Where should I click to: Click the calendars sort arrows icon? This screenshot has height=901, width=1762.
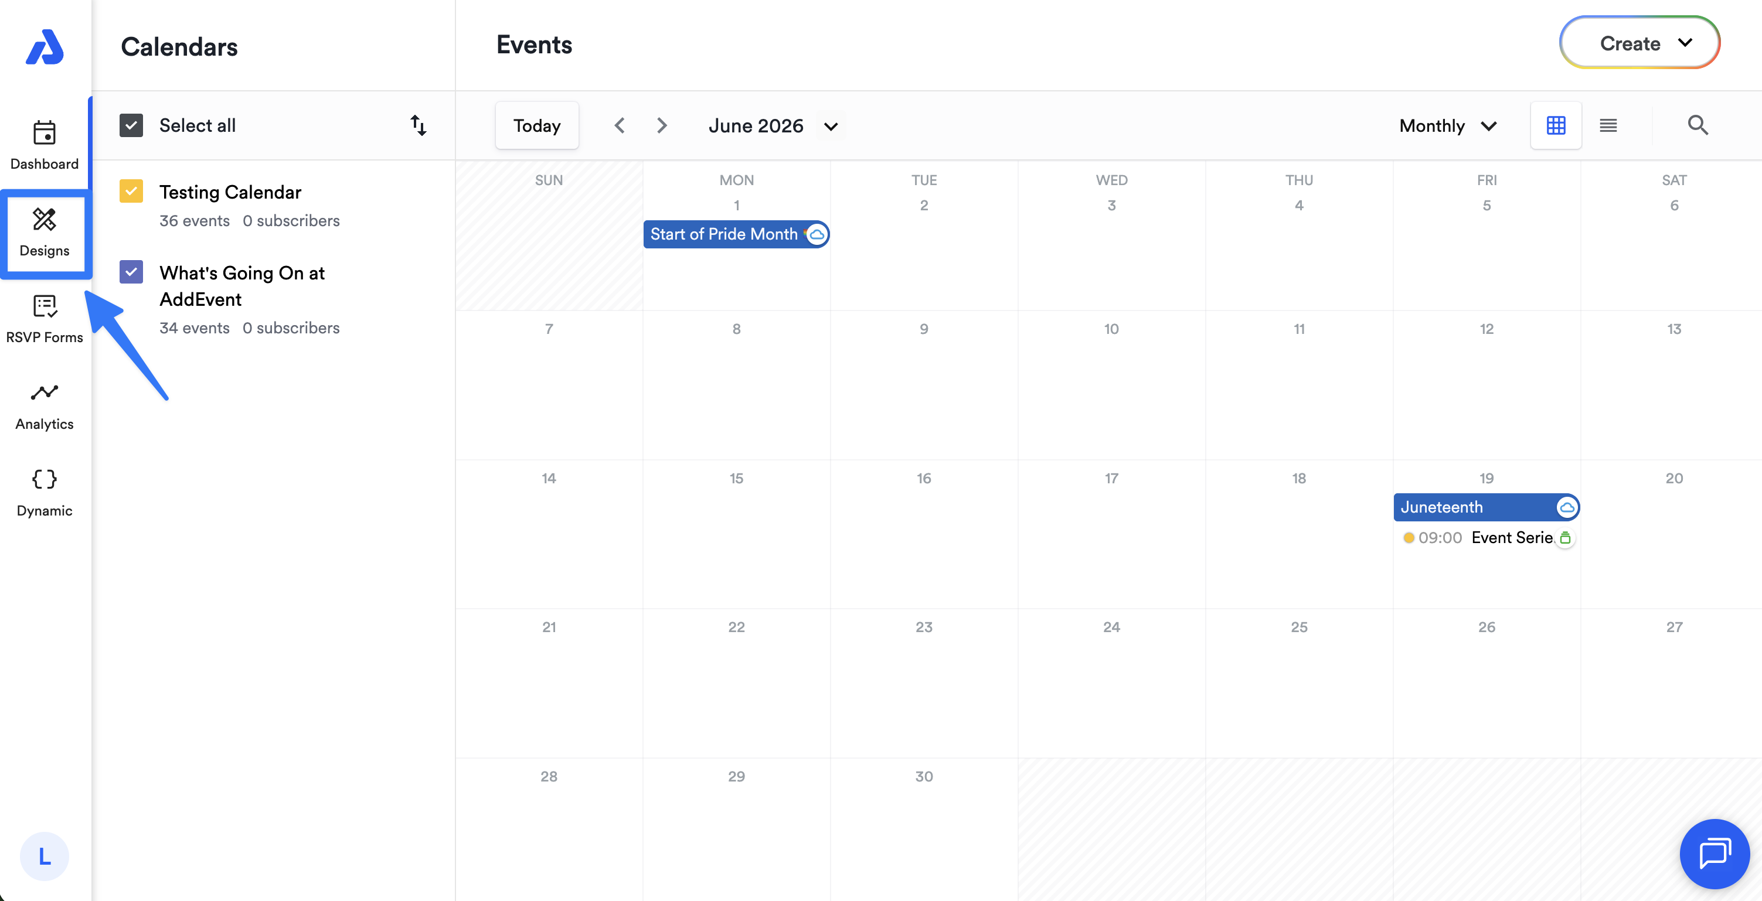coord(418,125)
